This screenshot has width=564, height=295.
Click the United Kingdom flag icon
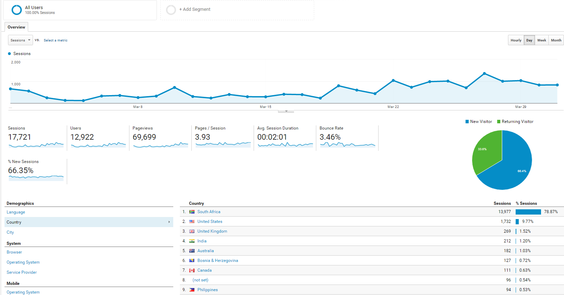pos(192,231)
